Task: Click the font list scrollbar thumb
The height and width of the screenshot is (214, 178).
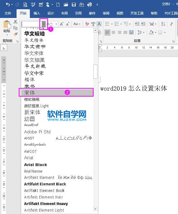Action: (96, 72)
